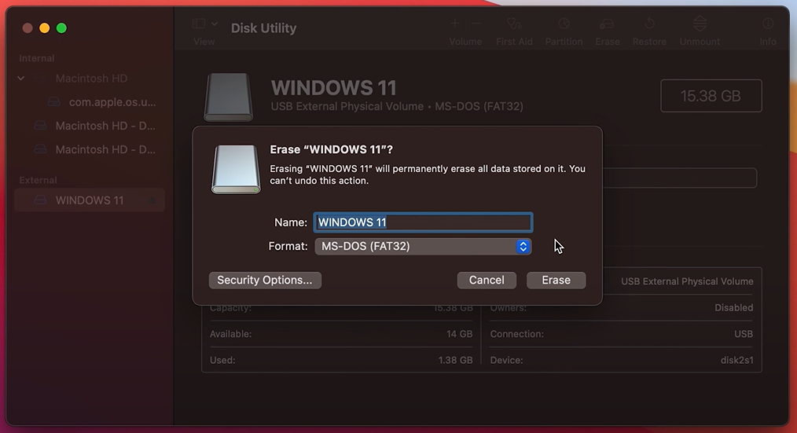Click the Erase button in the dialog
The width and height of the screenshot is (797, 433).
pos(556,280)
